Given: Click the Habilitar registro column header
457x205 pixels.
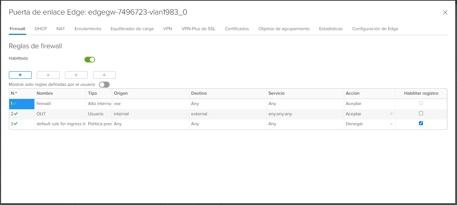Looking at the screenshot, I should (421, 93).
